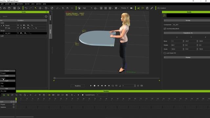
Task: Click the timeline toolbar play icon
Action: pos(78,95)
